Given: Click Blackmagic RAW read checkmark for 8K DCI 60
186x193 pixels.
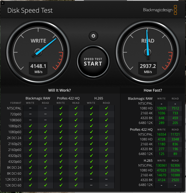Looking at the screenshot, I should (46, 173).
